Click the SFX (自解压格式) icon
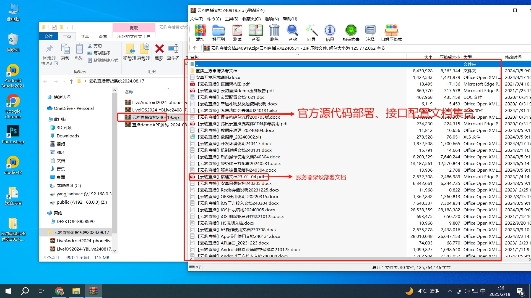 tap(391, 33)
